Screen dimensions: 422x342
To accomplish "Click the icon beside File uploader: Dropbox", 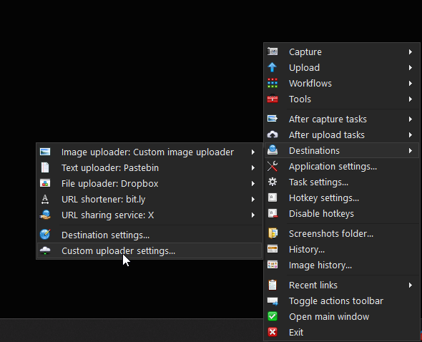I will click(x=45, y=183).
